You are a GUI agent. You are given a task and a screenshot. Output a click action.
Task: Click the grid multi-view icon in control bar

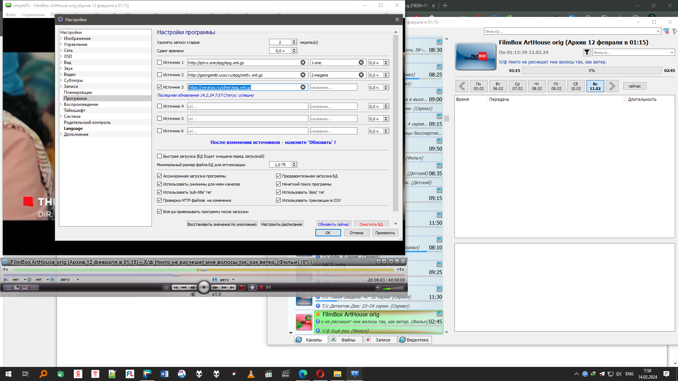[x=25, y=288]
